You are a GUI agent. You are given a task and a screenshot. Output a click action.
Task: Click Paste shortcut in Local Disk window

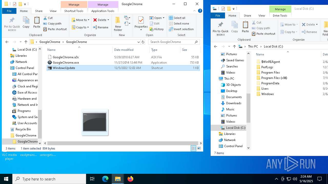tap(263, 34)
